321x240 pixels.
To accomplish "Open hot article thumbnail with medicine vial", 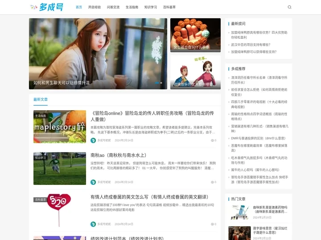I will click(239, 212).
